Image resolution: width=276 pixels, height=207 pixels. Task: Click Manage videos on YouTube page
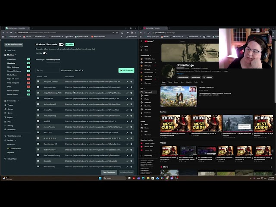click(195, 77)
